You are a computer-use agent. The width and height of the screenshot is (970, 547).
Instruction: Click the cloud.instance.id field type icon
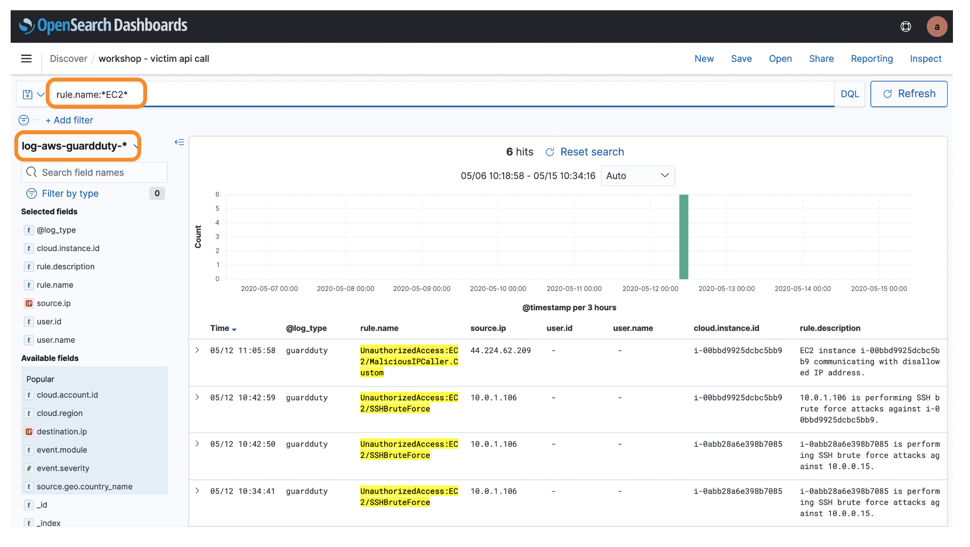point(29,248)
